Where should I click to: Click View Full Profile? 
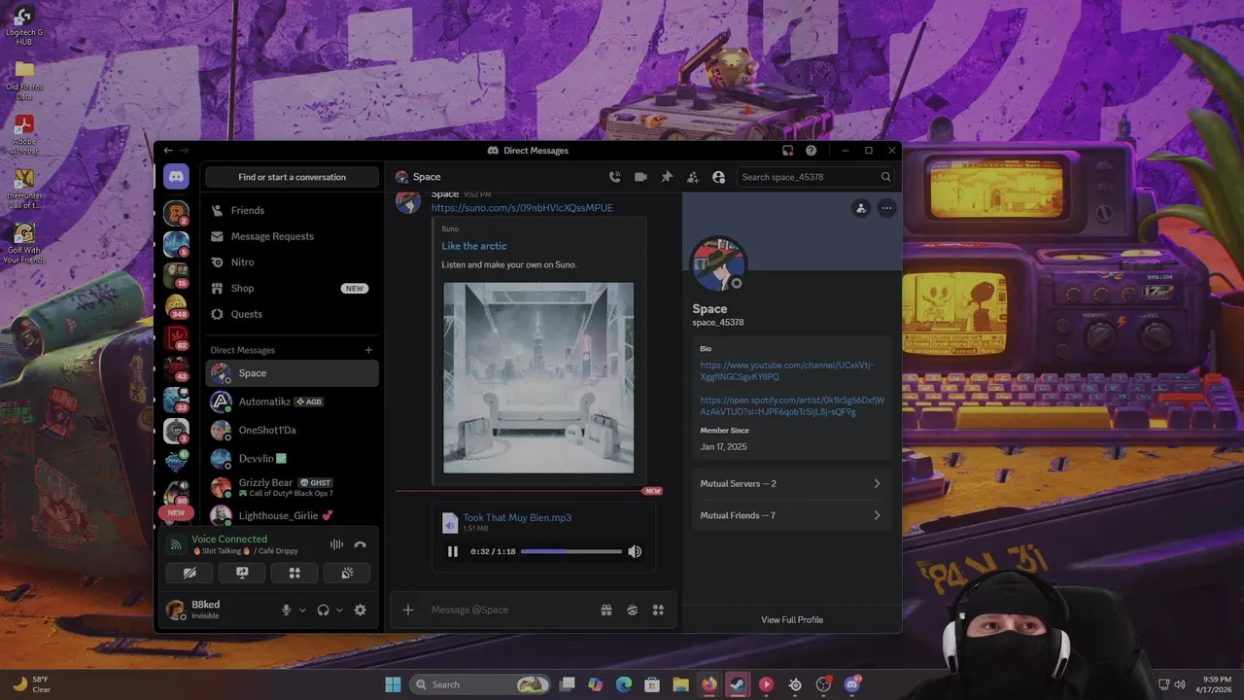coord(792,619)
